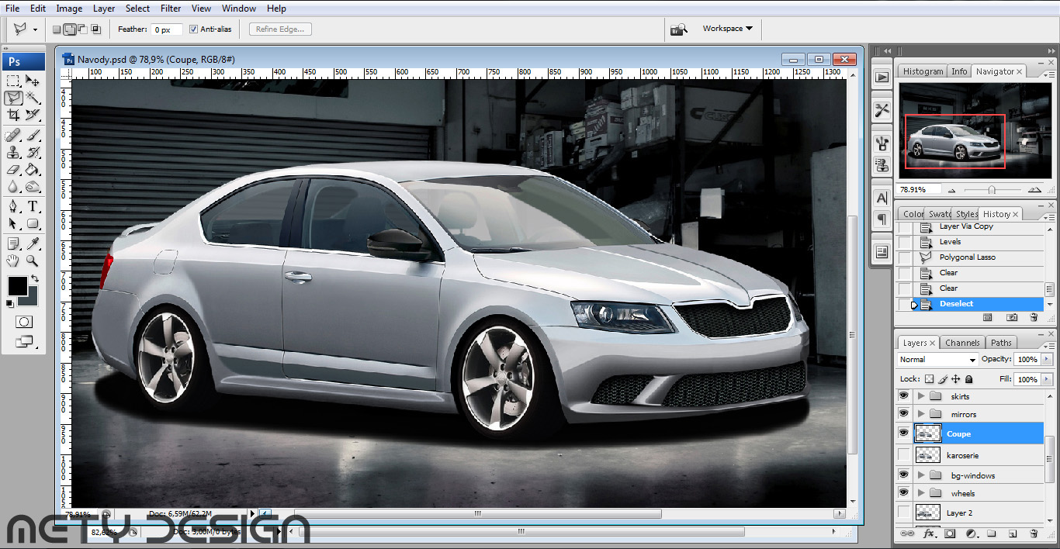
Task: Select the Notes tool
Action: (13, 243)
